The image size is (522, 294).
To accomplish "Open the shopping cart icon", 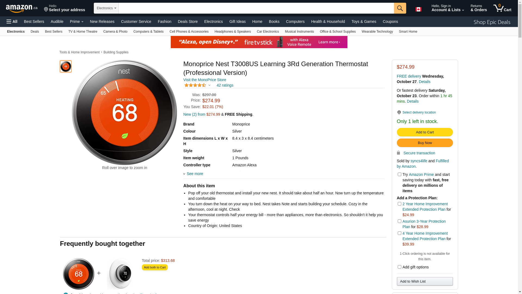I will click(x=502, y=8).
